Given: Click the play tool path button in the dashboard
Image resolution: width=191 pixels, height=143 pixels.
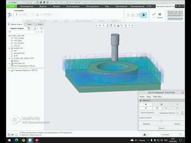Looking at the screenshot, I should 144,15.
